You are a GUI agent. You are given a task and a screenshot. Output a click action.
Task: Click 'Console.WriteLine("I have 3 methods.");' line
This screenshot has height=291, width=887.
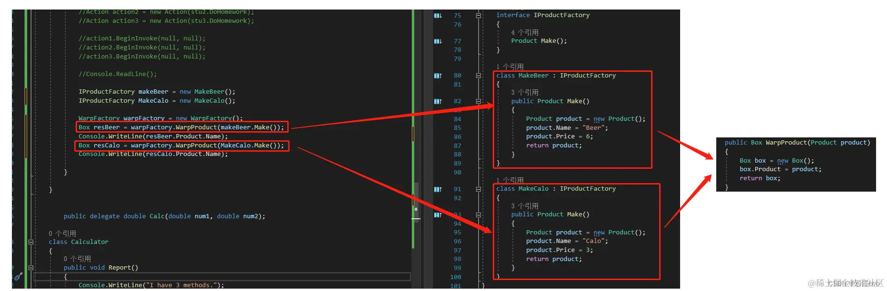[x=151, y=285]
